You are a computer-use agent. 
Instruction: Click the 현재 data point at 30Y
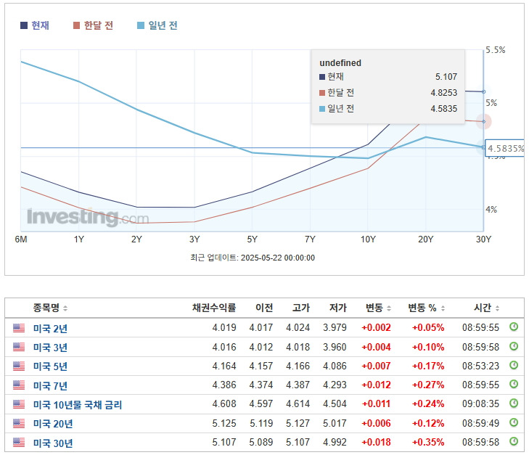[483, 91]
